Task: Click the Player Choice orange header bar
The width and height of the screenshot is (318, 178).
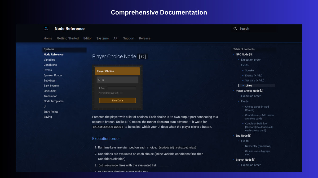Action: (117, 71)
